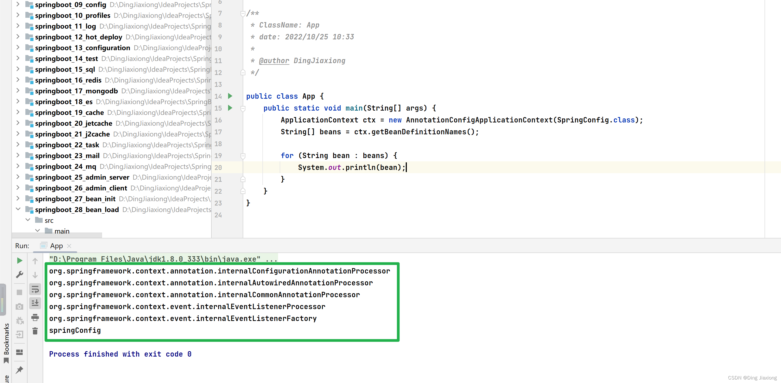Click the Exit arrow icon in the Run panel
This screenshot has width=781, height=383.
tap(20, 334)
